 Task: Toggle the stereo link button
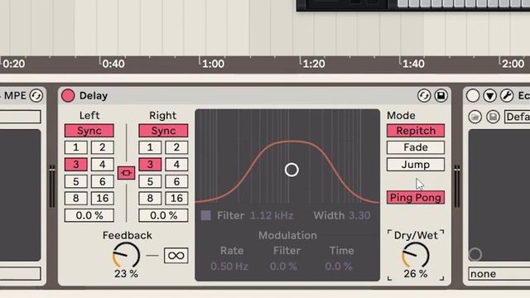[x=126, y=173]
